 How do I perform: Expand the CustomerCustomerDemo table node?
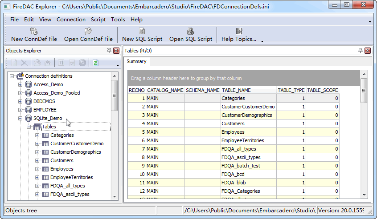point(37,144)
